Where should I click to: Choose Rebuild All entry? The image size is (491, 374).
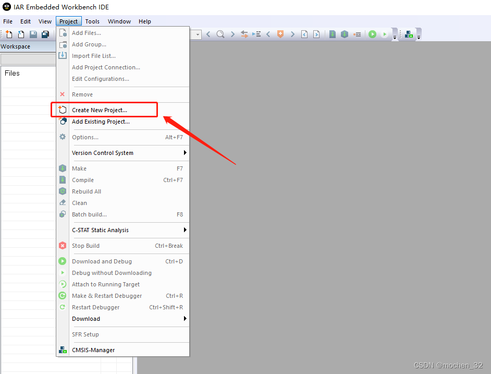[123, 191]
